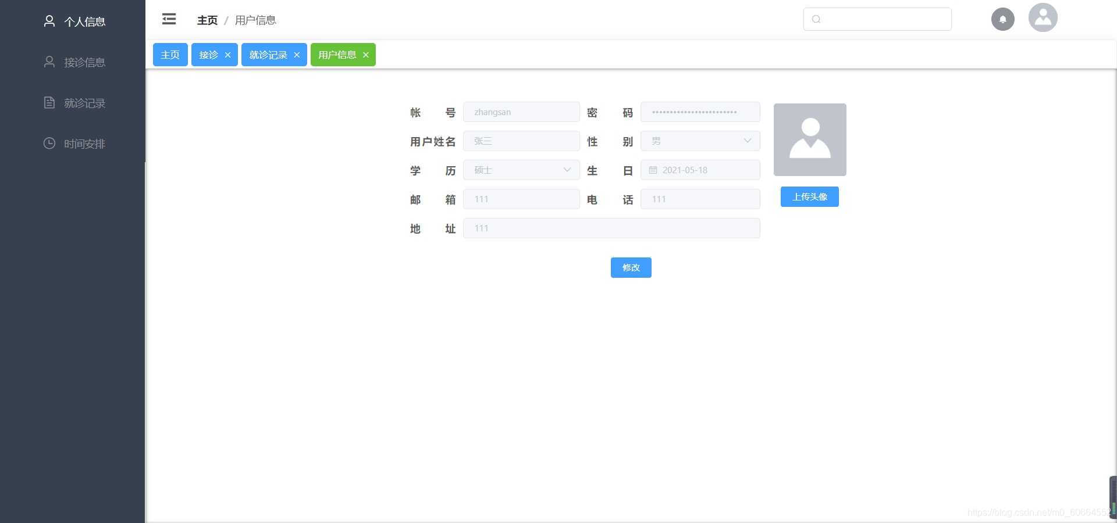Click the profile avatar placeholder image
Image resolution: width=1117 pixels, height=523 pixels.
pyautogui.click(x=810, y=139)
